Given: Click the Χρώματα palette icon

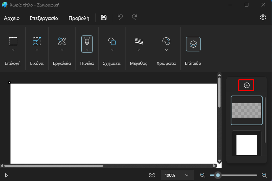Looking at the screenshot, I should (166, 41).
